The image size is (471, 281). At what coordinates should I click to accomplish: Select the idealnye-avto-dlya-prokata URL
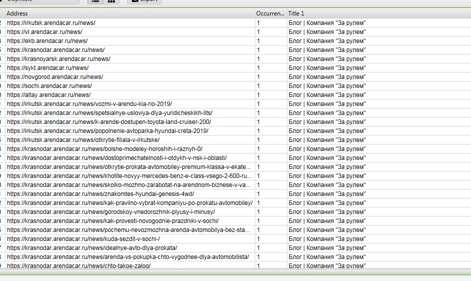coord(92,248)
